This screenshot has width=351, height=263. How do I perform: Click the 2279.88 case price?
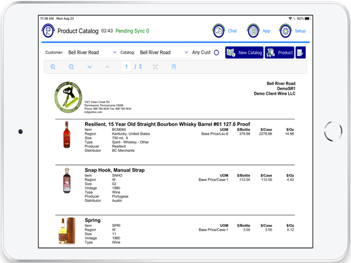[266, 134]
